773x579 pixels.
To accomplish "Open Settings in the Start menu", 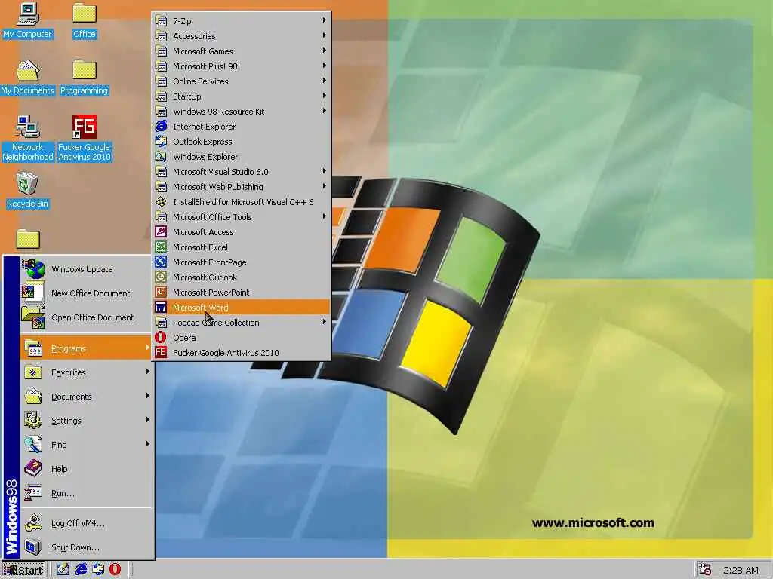I will tap(86, 421).
